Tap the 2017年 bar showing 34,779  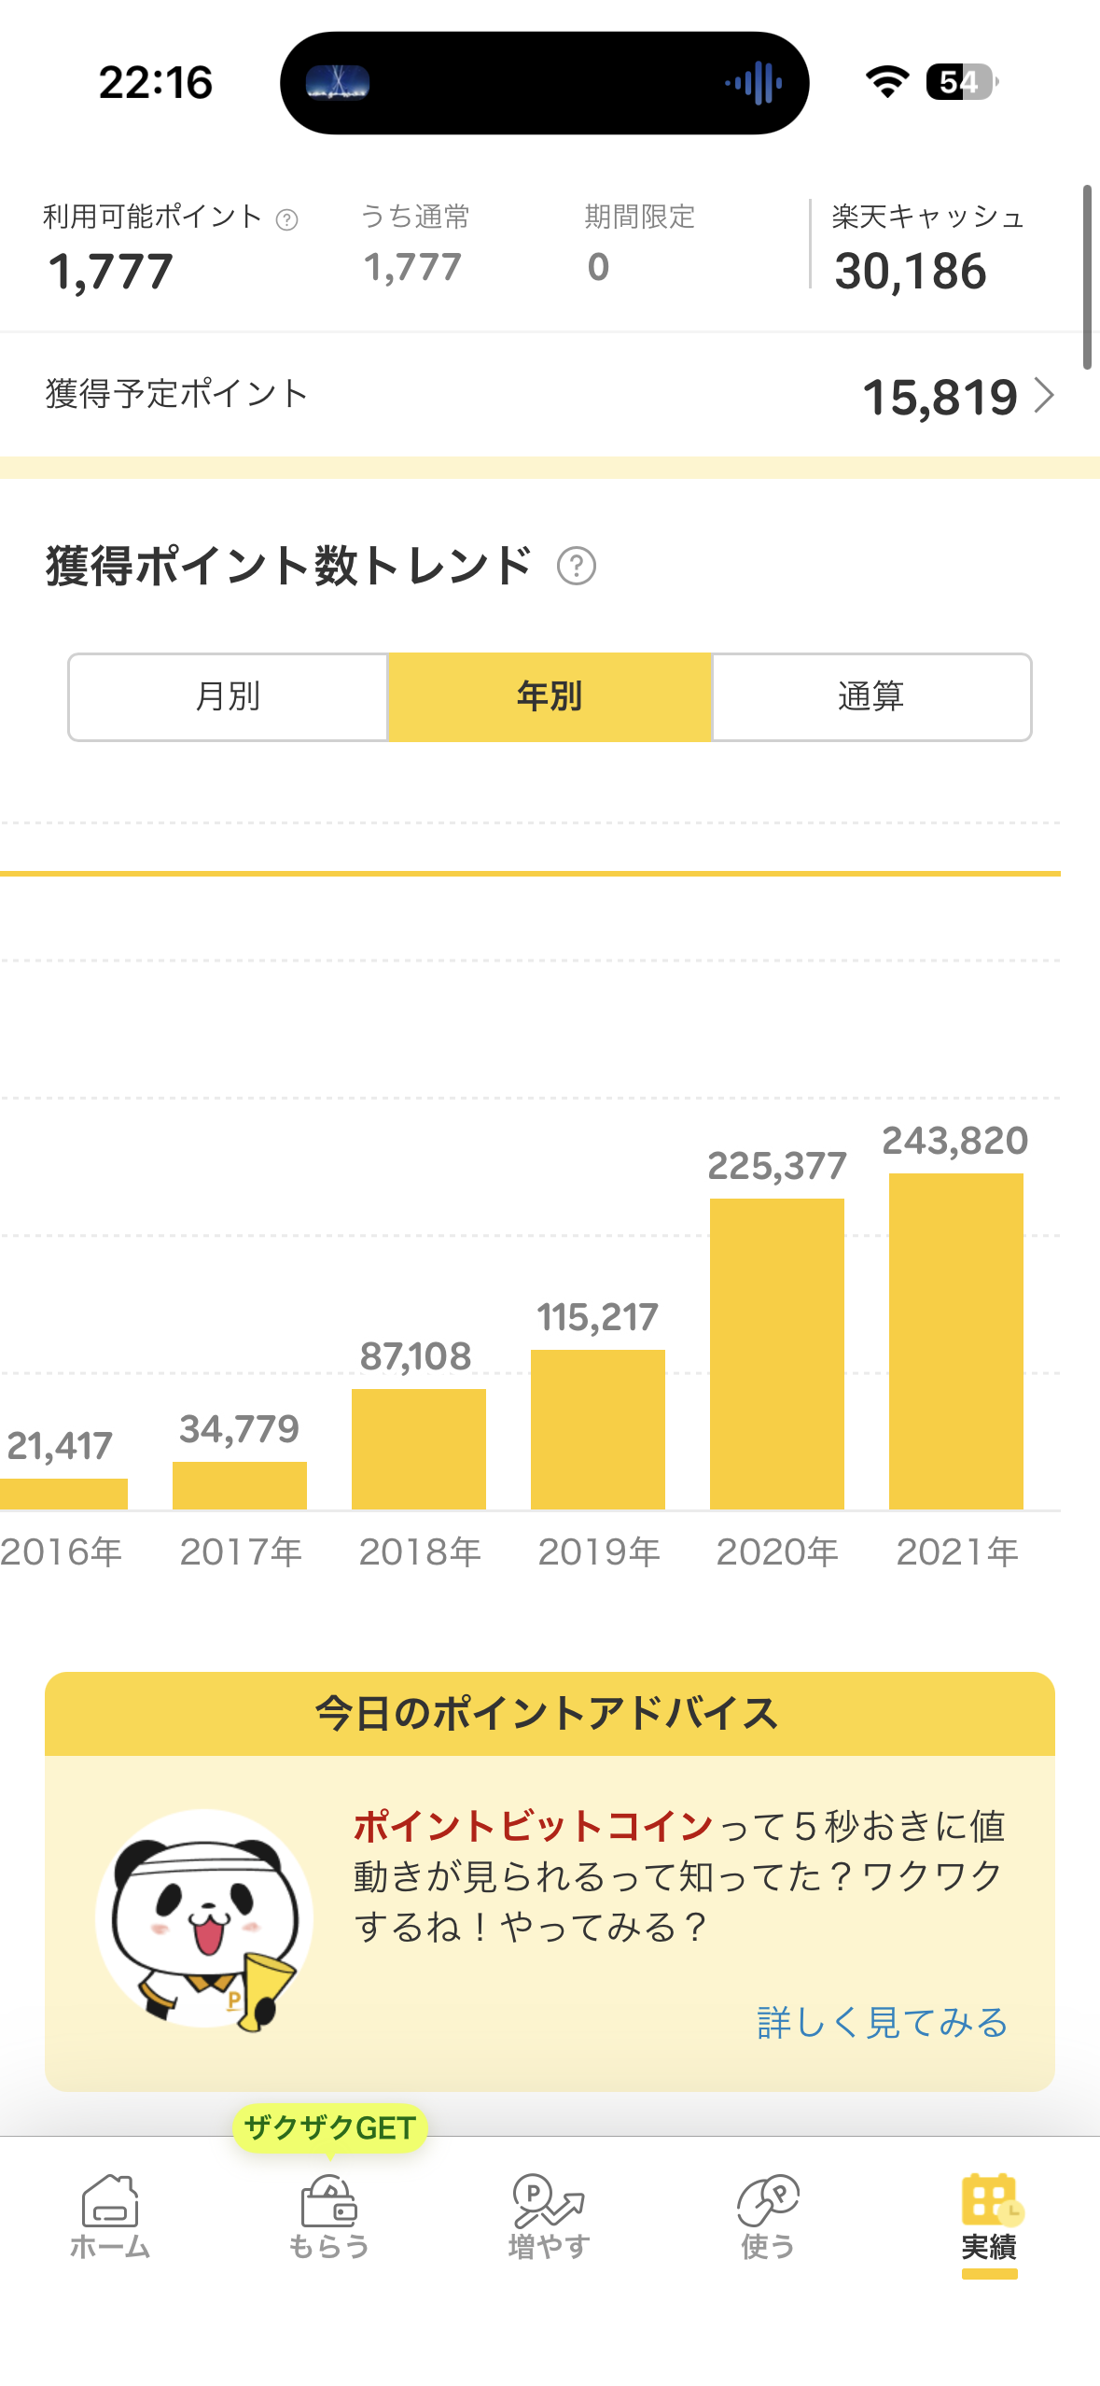point(240,1485)
